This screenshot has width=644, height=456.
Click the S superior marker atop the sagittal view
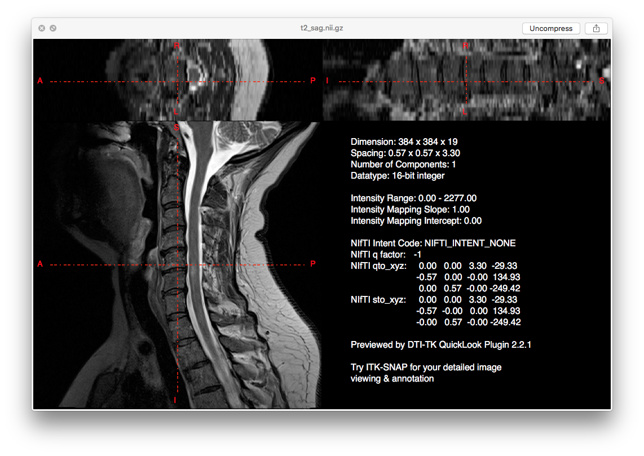click(x=175, y=128)
